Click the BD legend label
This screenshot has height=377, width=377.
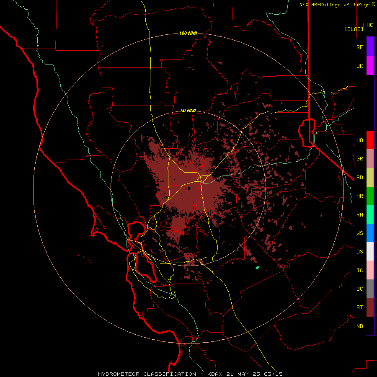(359, 178)
